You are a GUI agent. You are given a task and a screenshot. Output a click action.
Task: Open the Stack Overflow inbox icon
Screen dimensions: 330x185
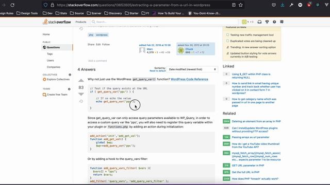[259, 22]
